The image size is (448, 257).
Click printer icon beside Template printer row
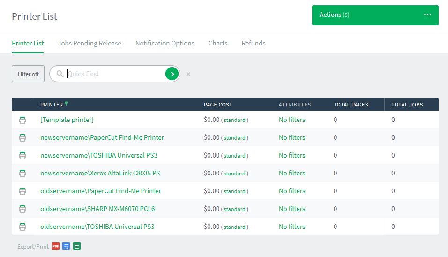tap(22, 120)
